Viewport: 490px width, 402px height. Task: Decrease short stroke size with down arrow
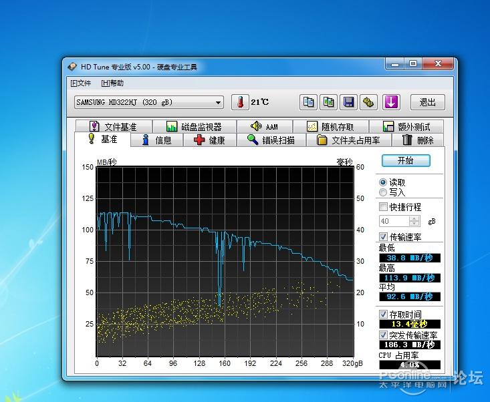click(414, 224)
